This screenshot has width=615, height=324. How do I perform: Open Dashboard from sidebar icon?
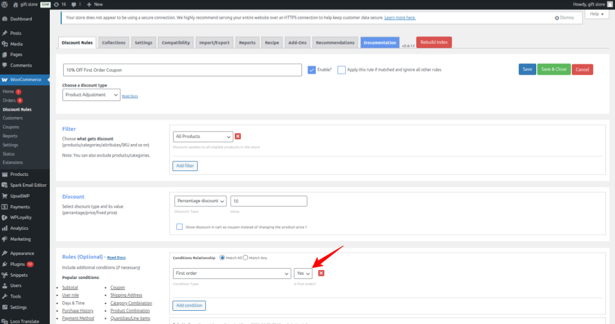(5, 19)
